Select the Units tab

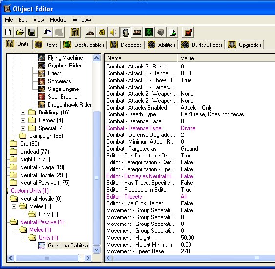[x=18, y=44]
